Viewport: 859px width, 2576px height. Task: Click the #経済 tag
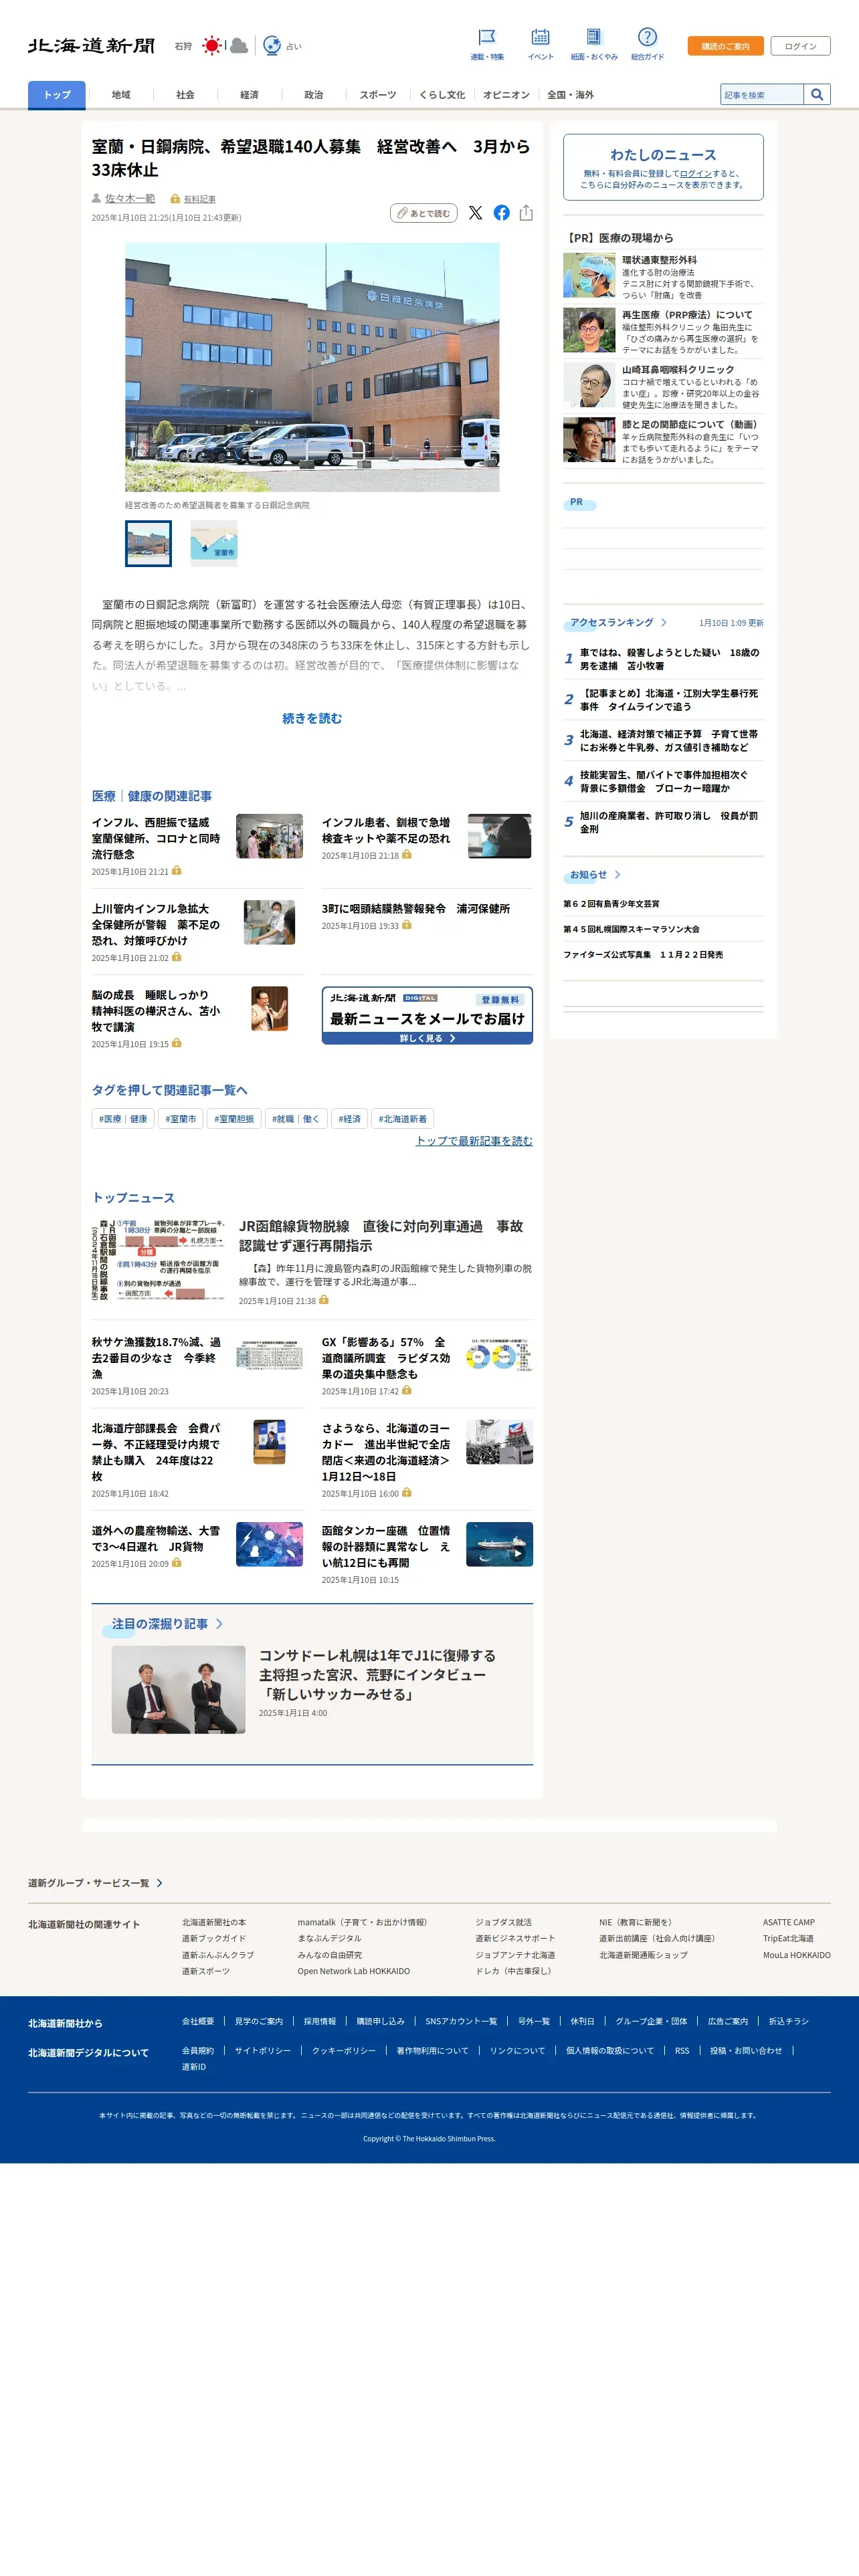pyautogui.click(x=349, y=1119)
